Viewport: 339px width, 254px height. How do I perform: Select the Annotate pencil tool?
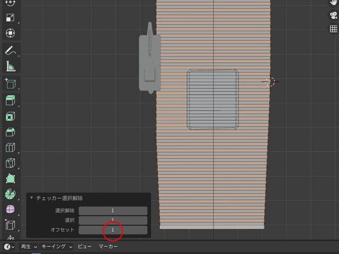pyautogui.click(x=10, y=51)
